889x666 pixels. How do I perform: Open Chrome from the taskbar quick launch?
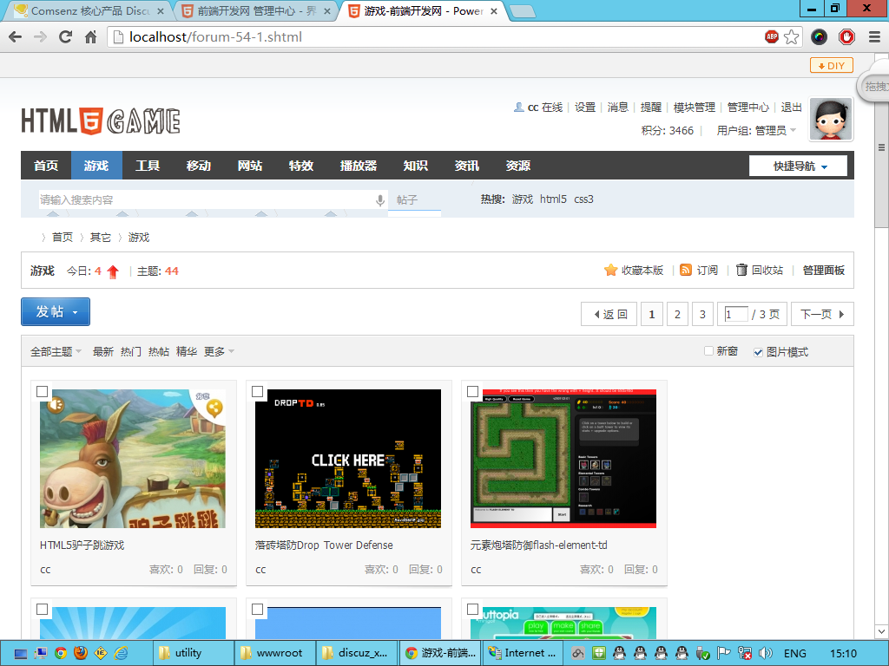click(61, 653)
